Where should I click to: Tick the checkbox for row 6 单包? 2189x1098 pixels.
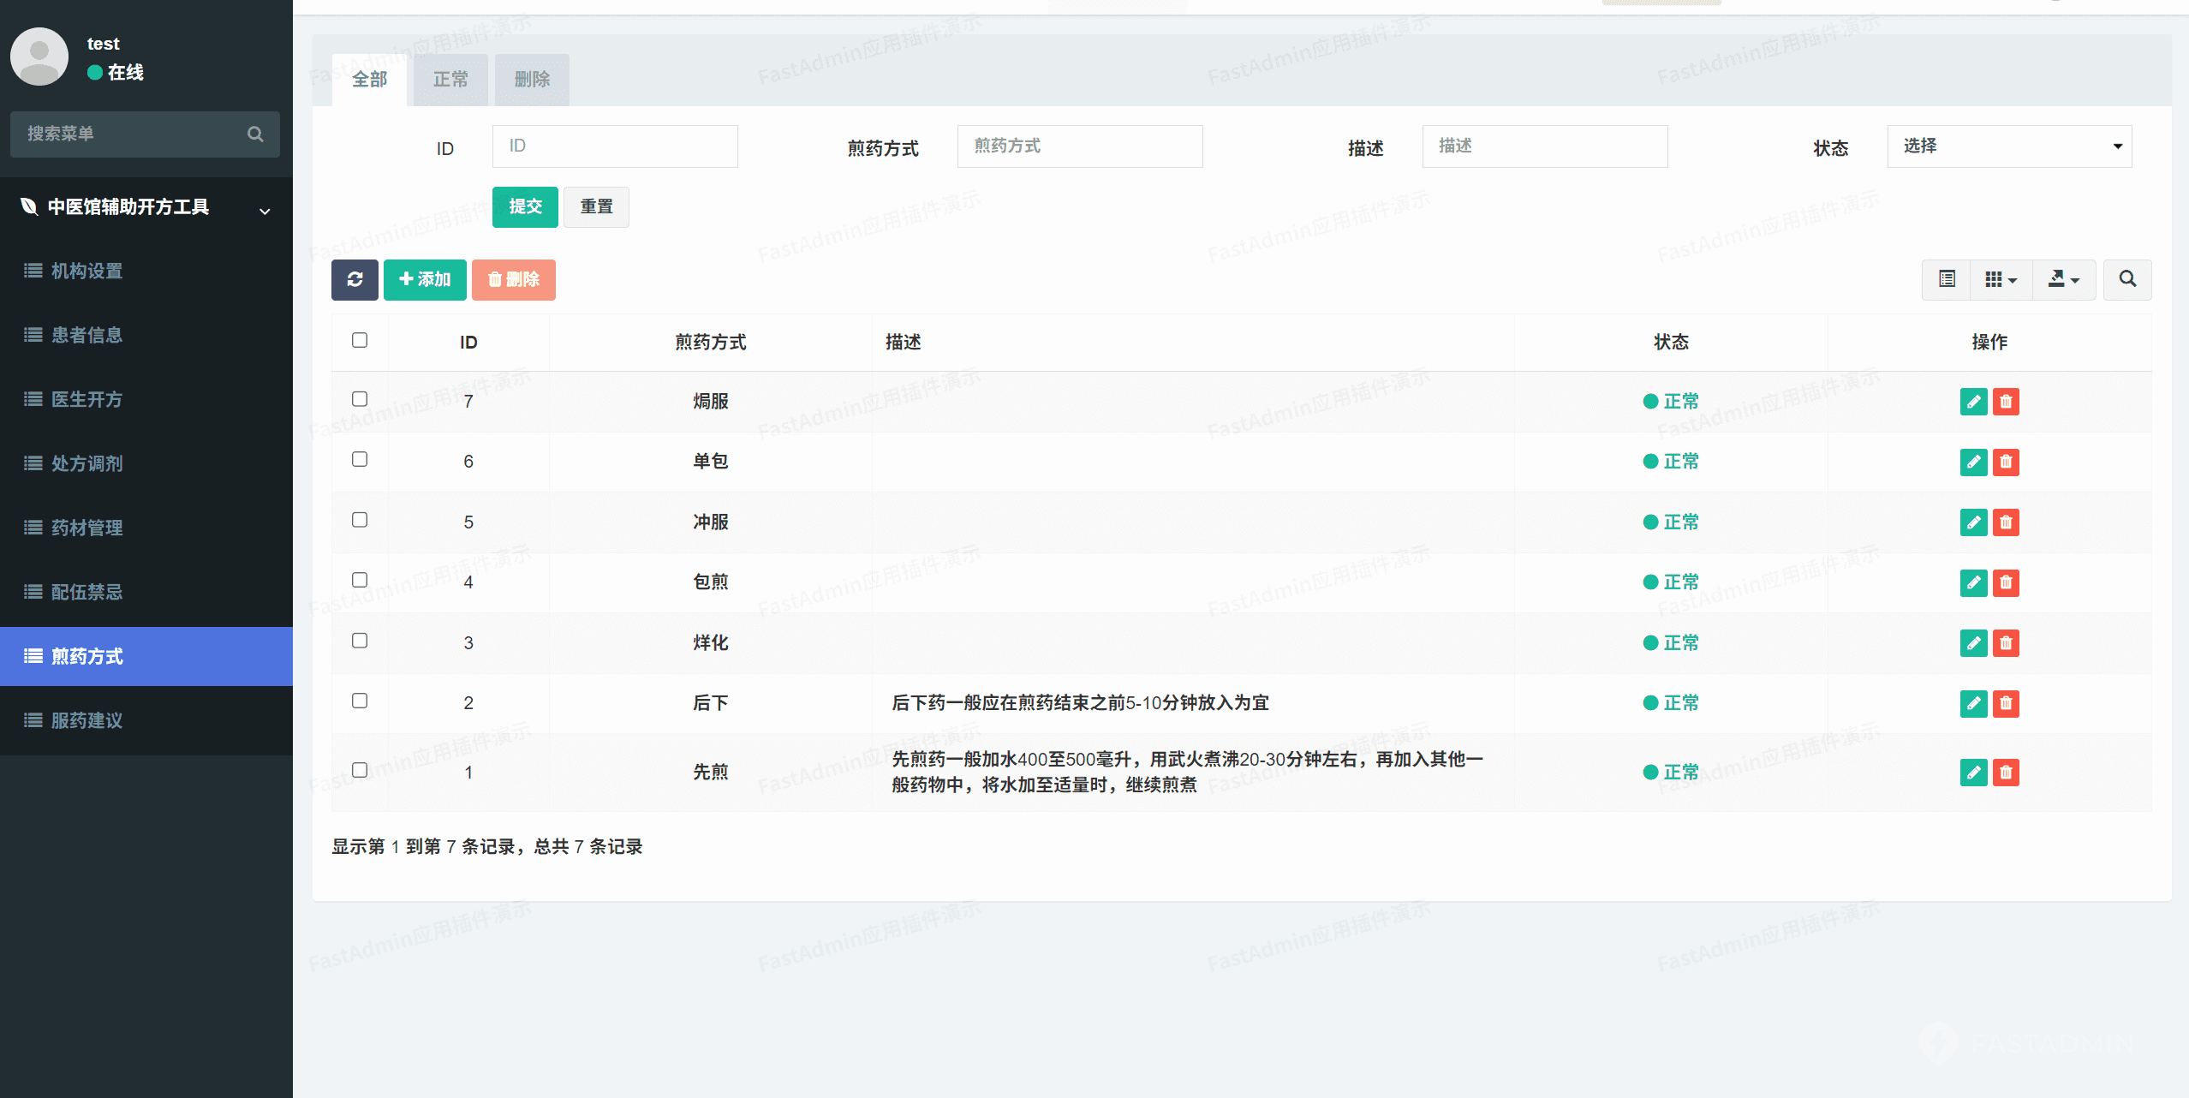360,459
